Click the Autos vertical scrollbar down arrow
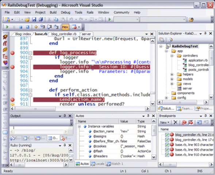 tap(154, 157)
